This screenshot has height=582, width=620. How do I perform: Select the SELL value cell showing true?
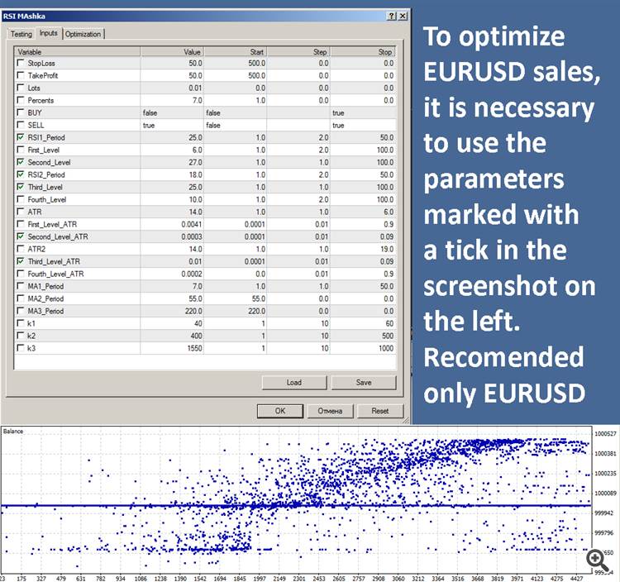172,125
